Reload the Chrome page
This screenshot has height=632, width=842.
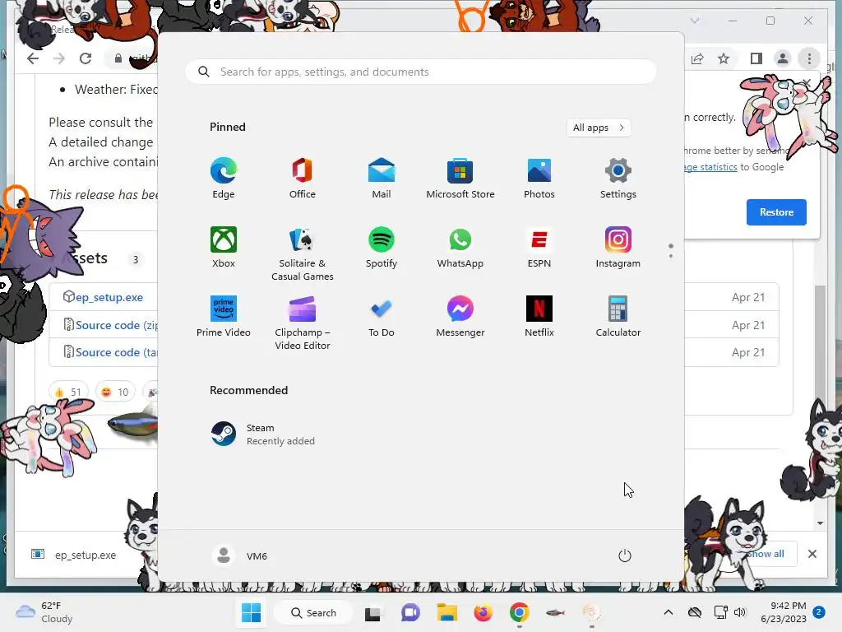coord(86,58)
